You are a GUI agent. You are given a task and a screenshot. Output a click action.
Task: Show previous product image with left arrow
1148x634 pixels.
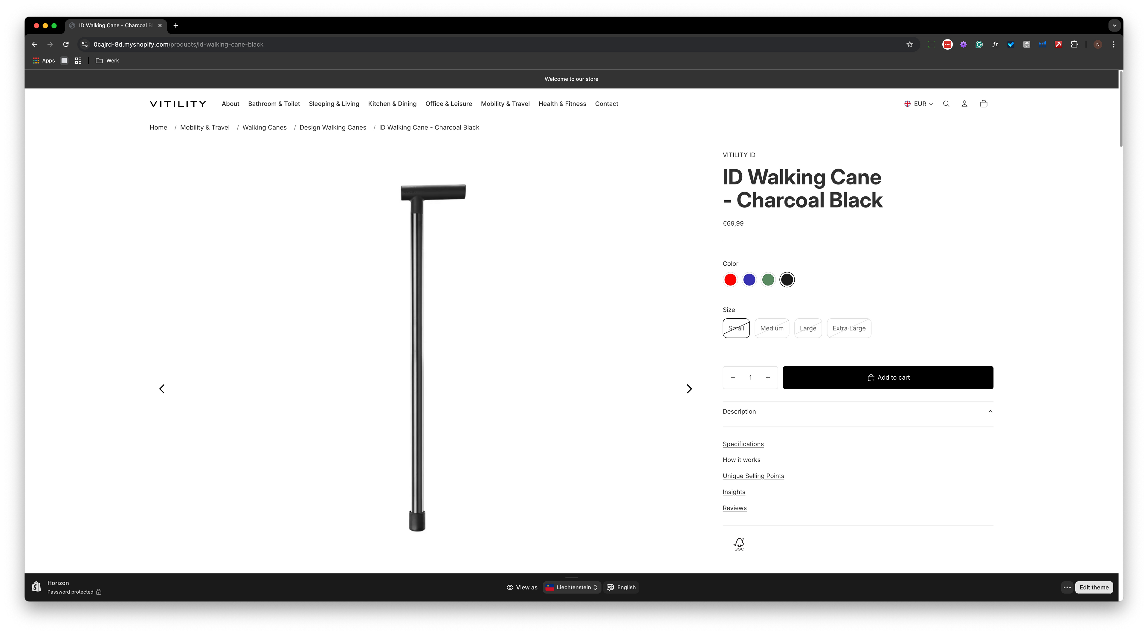(x=162, y=389)
